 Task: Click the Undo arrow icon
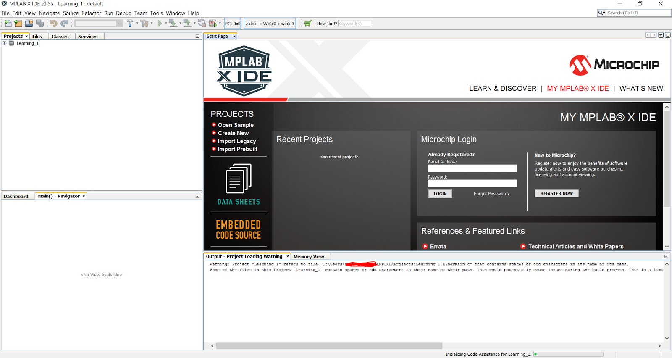53,24
